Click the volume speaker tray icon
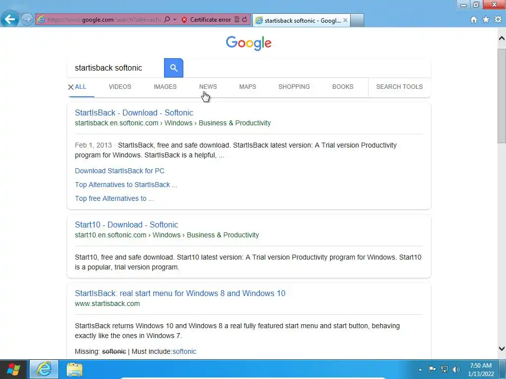This screenshot has width=506, height=379. [456, 369]
